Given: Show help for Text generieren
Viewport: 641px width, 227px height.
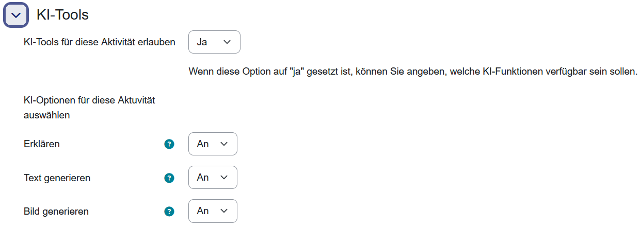Looking at the screenshot, I should coord(169,178).
